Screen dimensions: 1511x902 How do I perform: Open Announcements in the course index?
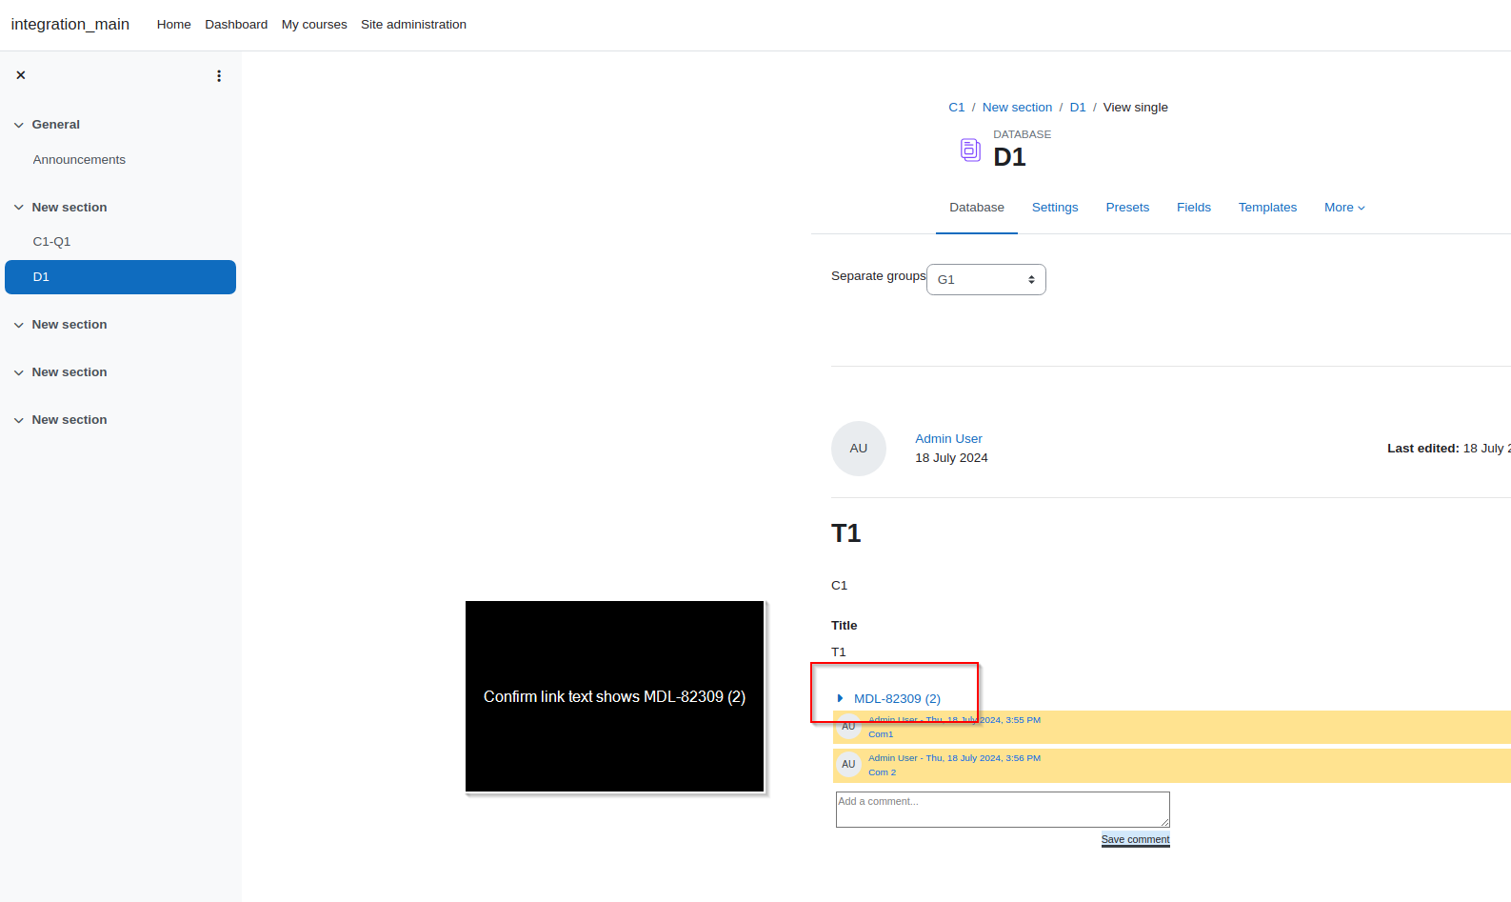click(79, 160)
